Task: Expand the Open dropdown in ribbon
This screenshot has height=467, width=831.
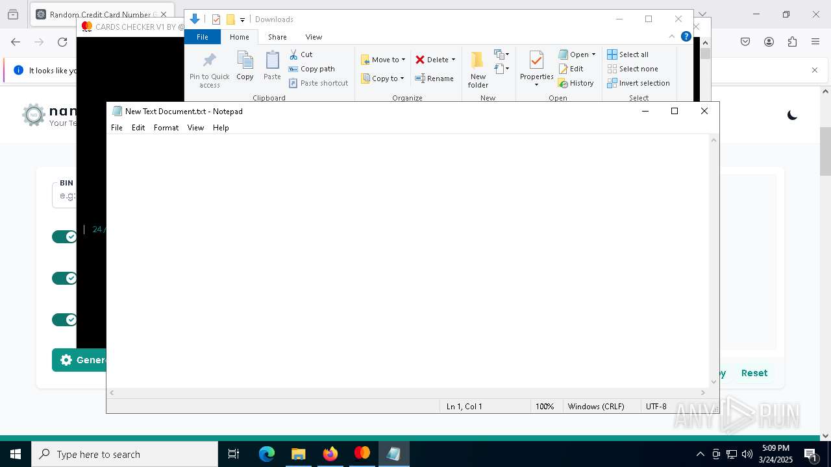Action: click(593, 54)
